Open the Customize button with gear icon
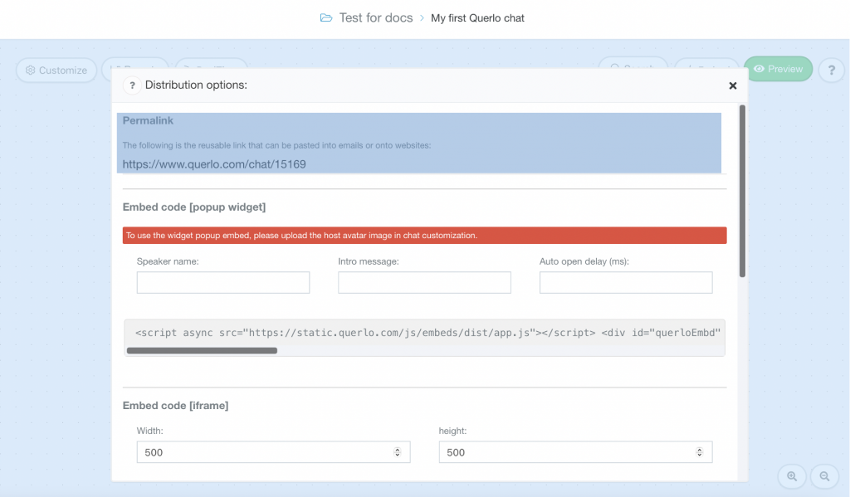Viewport: 850px width, 497px height. (56, 70)
